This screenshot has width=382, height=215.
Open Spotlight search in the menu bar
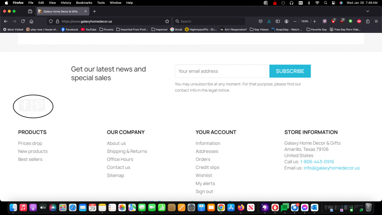click(x=325, y=3)
